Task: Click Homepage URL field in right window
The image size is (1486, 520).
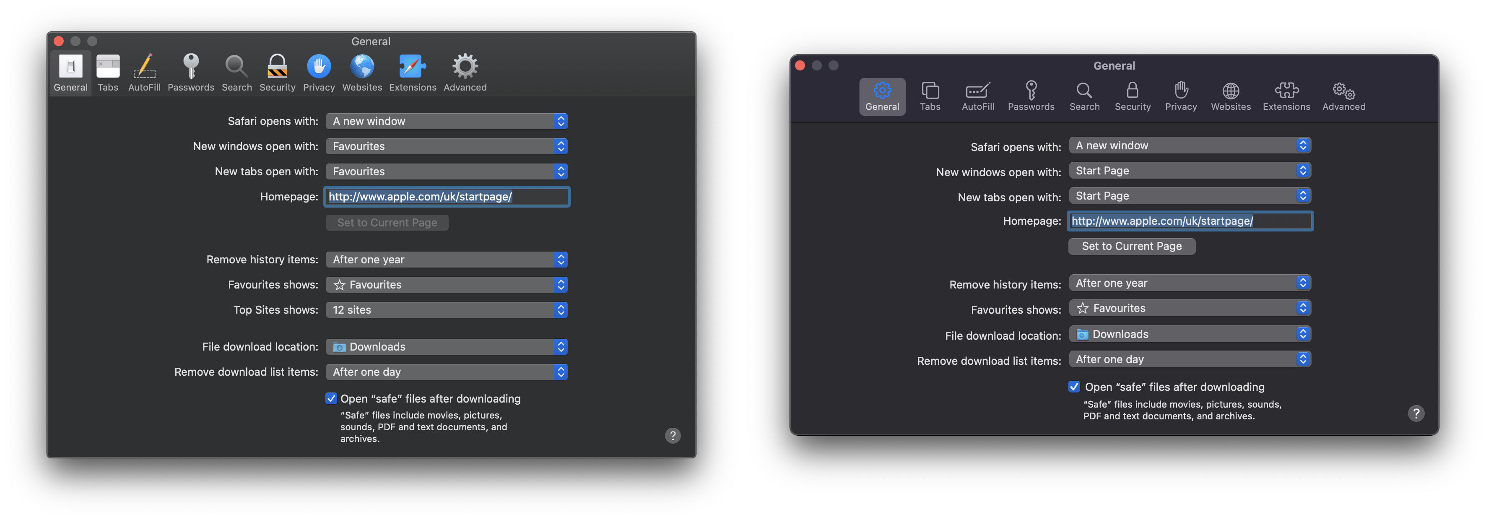Action: coord(1190,221)
